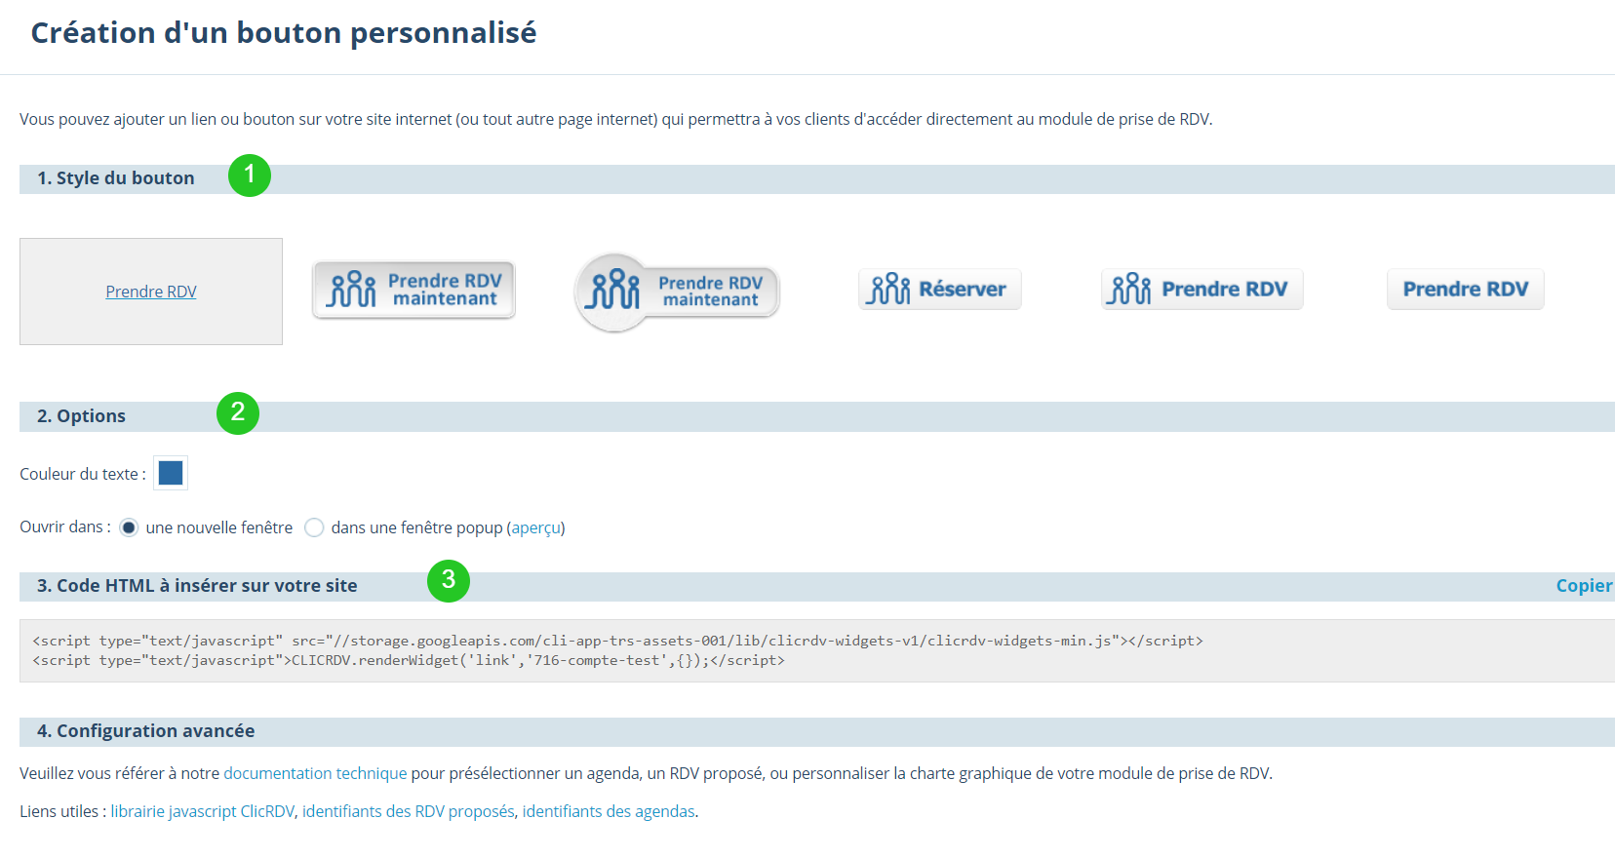Select 'une nouvelle fenêtre' radio option
Image resolution: width=1615 pixels, height=858 pixels.
(129, 527)
